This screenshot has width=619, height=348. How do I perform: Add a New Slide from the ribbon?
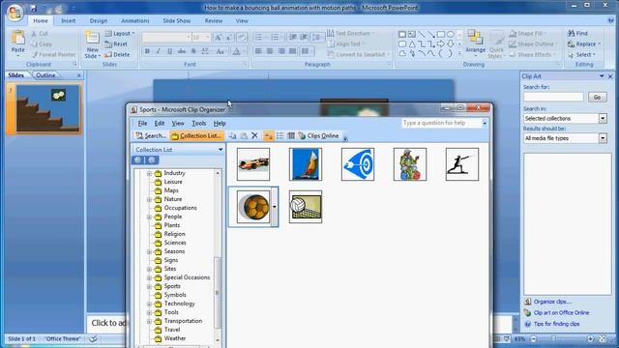(93, 44)
